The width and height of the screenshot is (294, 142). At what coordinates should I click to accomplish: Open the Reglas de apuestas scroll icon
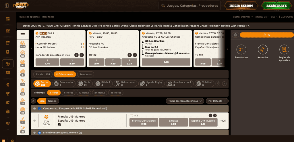click(284, 50)
